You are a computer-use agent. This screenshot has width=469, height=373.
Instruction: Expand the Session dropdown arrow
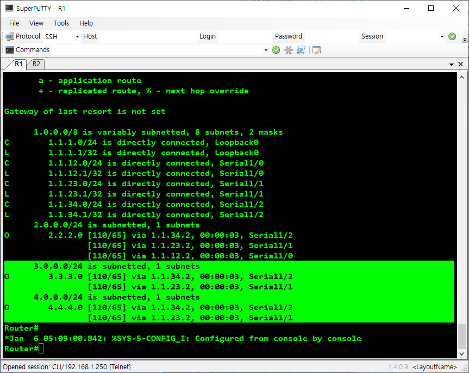[x=442, y=36]
